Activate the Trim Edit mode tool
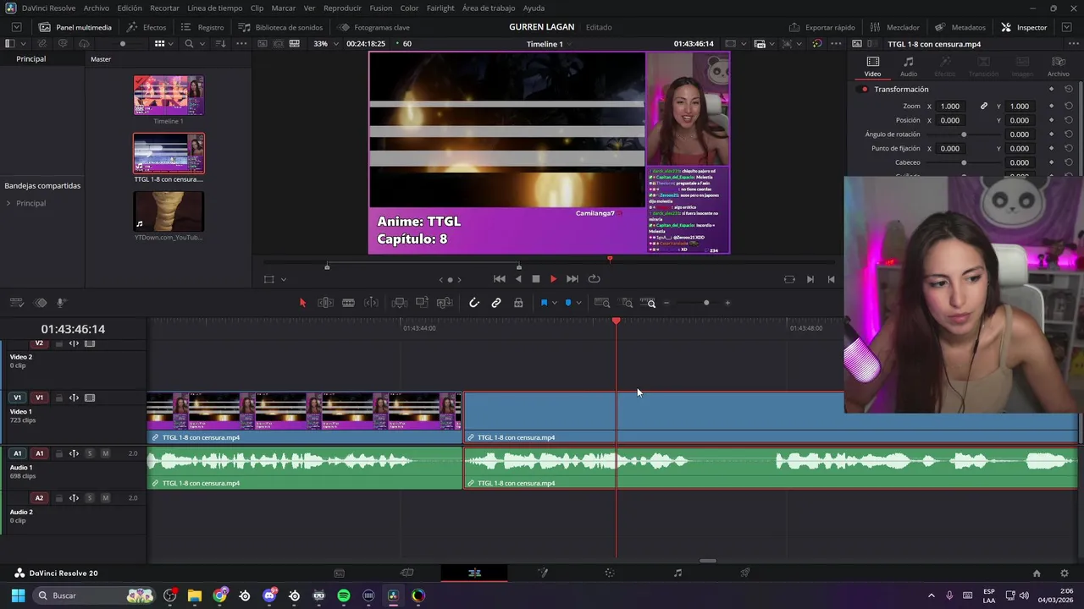The image size is (1084, 609). point(325,303)
